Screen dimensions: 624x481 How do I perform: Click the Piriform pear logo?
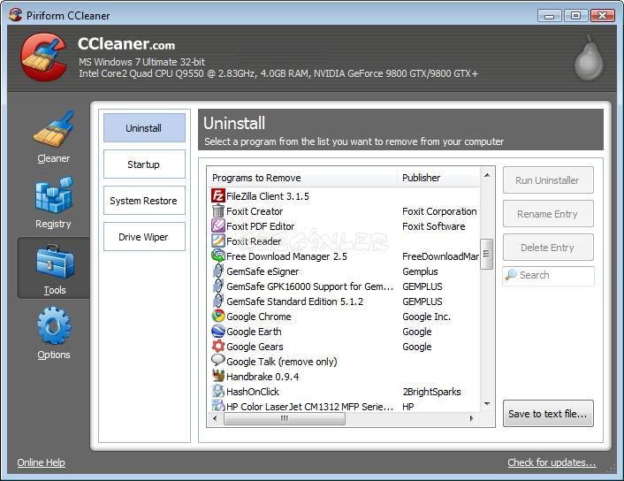(589, 58)
